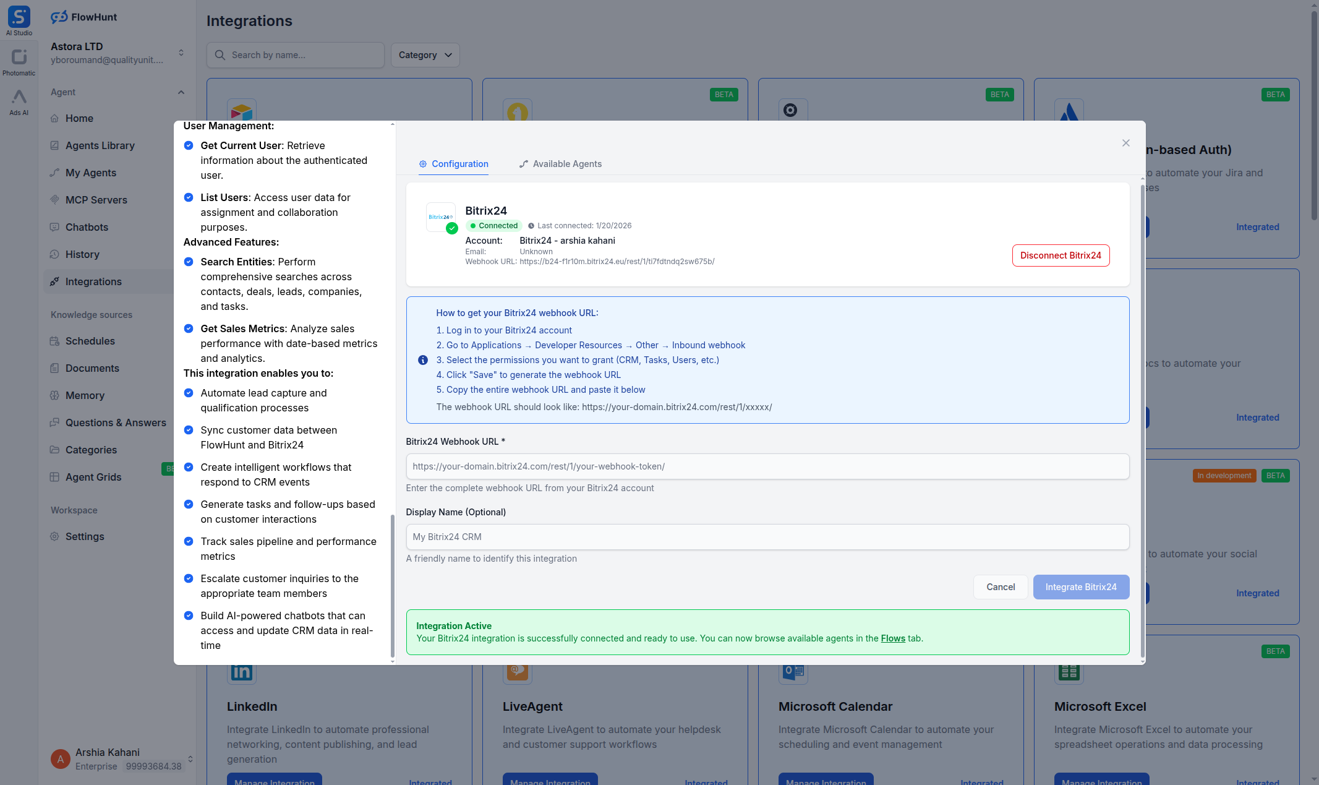Open the MCP Servers section
Image resolution: width=1319 pixels, height=785 pixels.
pyautogui.click(x=96, y=200)
